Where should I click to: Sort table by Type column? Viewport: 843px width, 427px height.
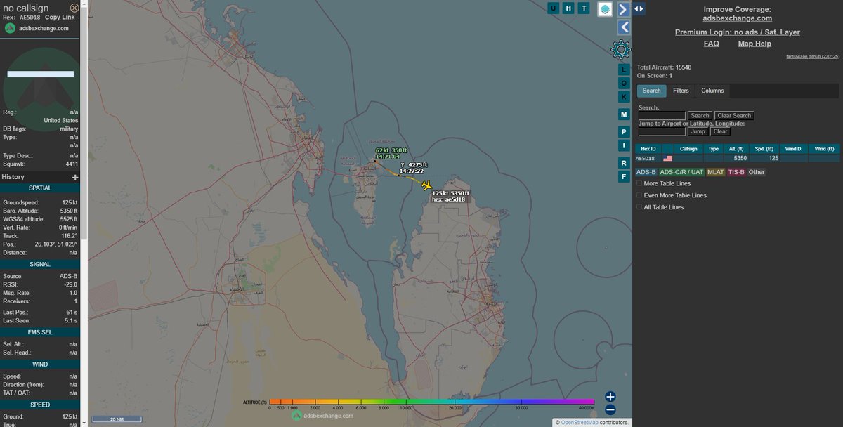(x=714, y=149)
